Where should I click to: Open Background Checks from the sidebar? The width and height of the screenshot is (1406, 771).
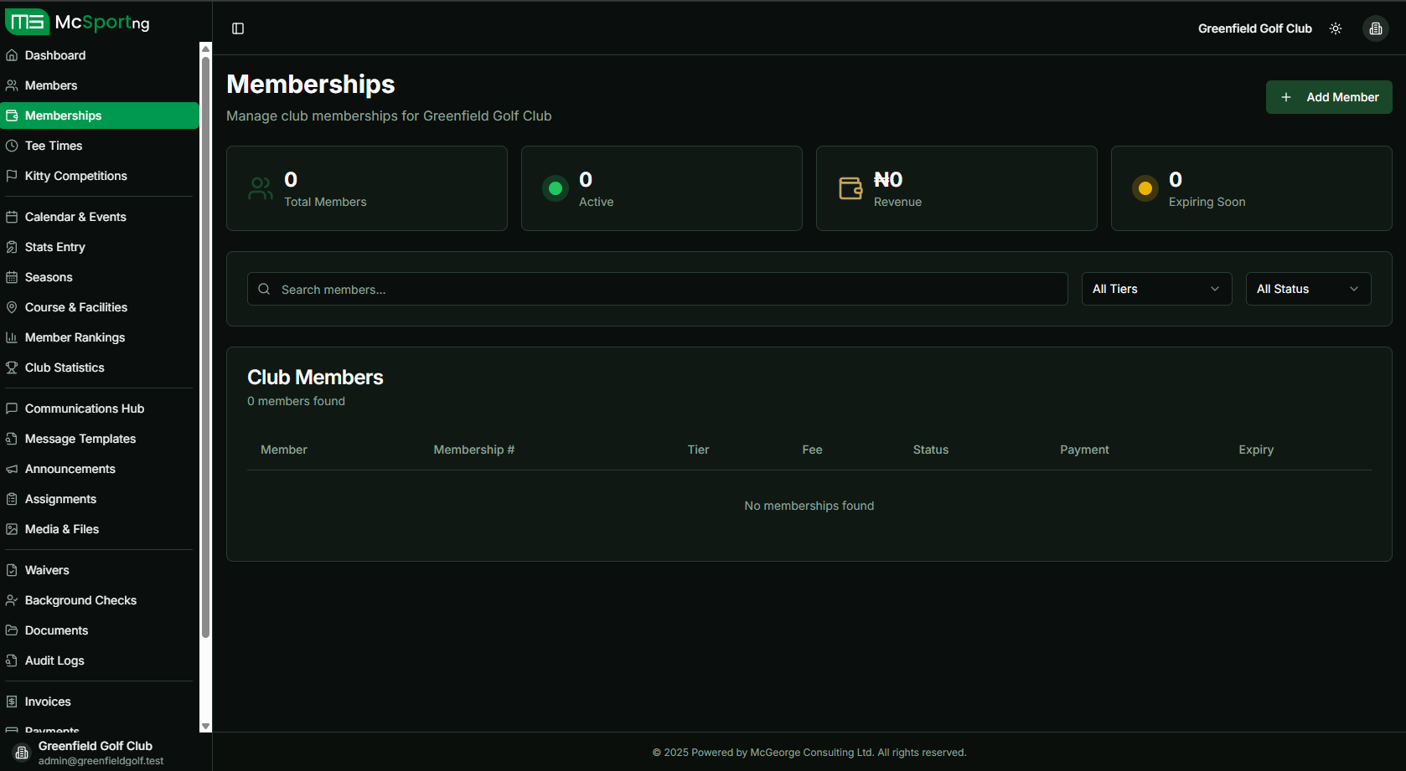click(80, 600)
